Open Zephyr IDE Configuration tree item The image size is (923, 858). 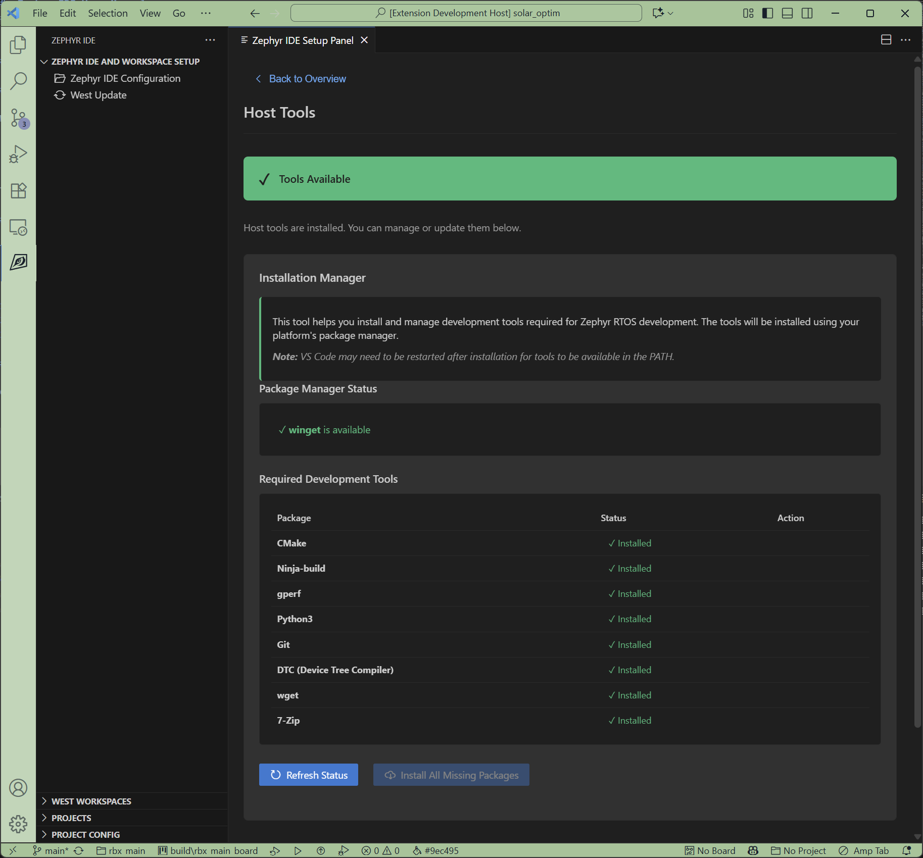coord(125,78)
